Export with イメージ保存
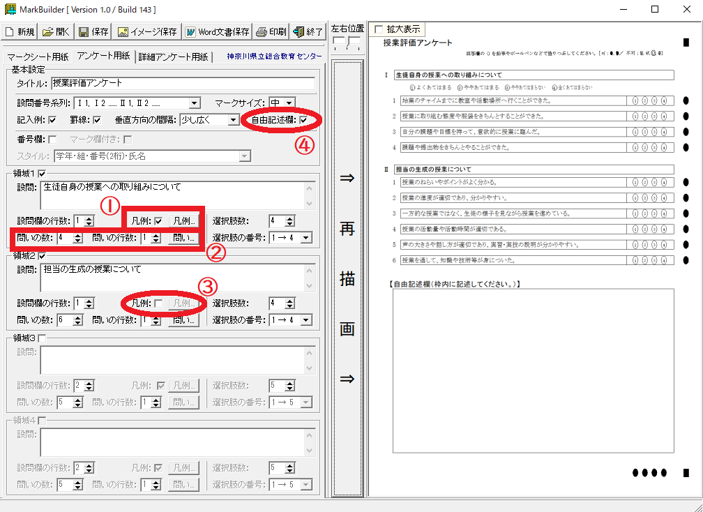703x512 pixels. tap(147, 32)
